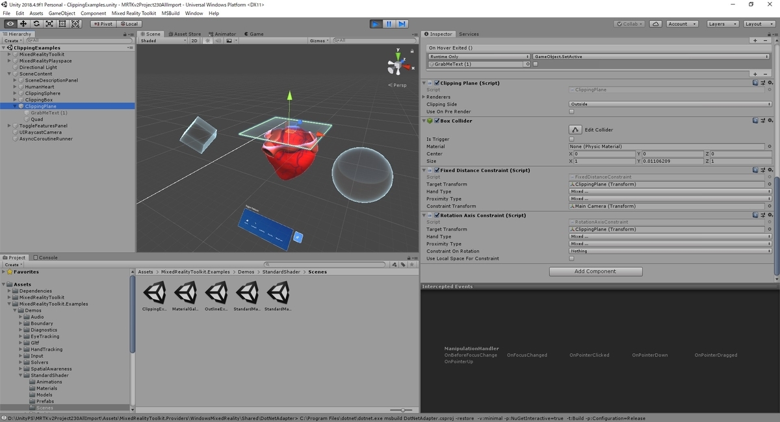780x422 pixels.
Task: Pick object for Physic Material field
Action: pos(769,147)
